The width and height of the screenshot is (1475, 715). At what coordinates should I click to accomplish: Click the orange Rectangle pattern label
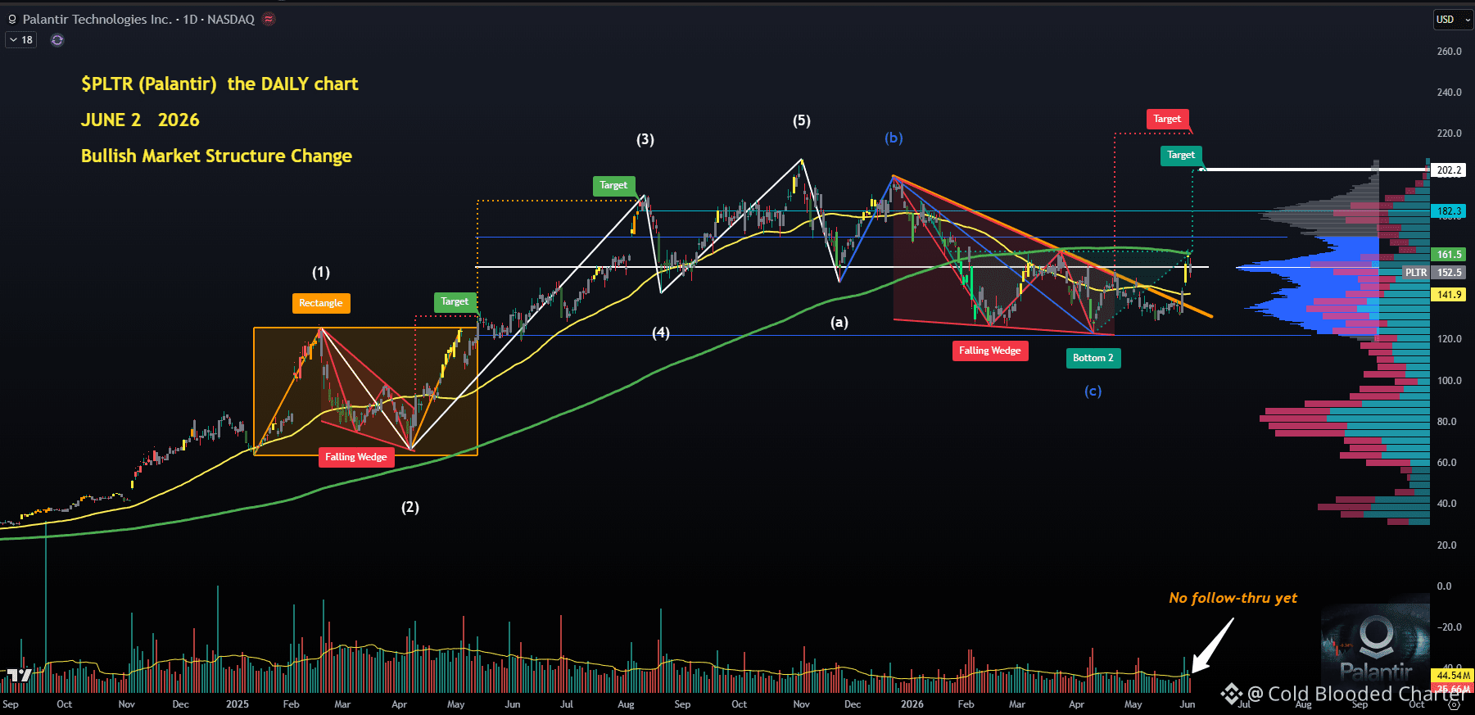(321, 303)
